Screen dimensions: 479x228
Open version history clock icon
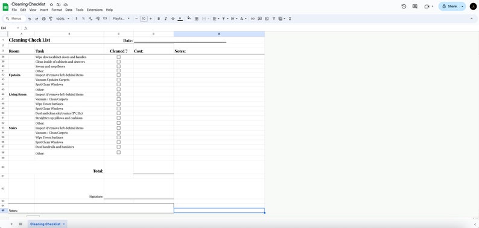coord(404,7)
